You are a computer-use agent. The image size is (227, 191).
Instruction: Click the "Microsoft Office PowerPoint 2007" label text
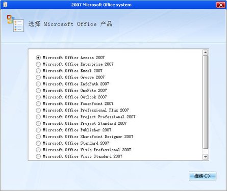tap(78, 104)
